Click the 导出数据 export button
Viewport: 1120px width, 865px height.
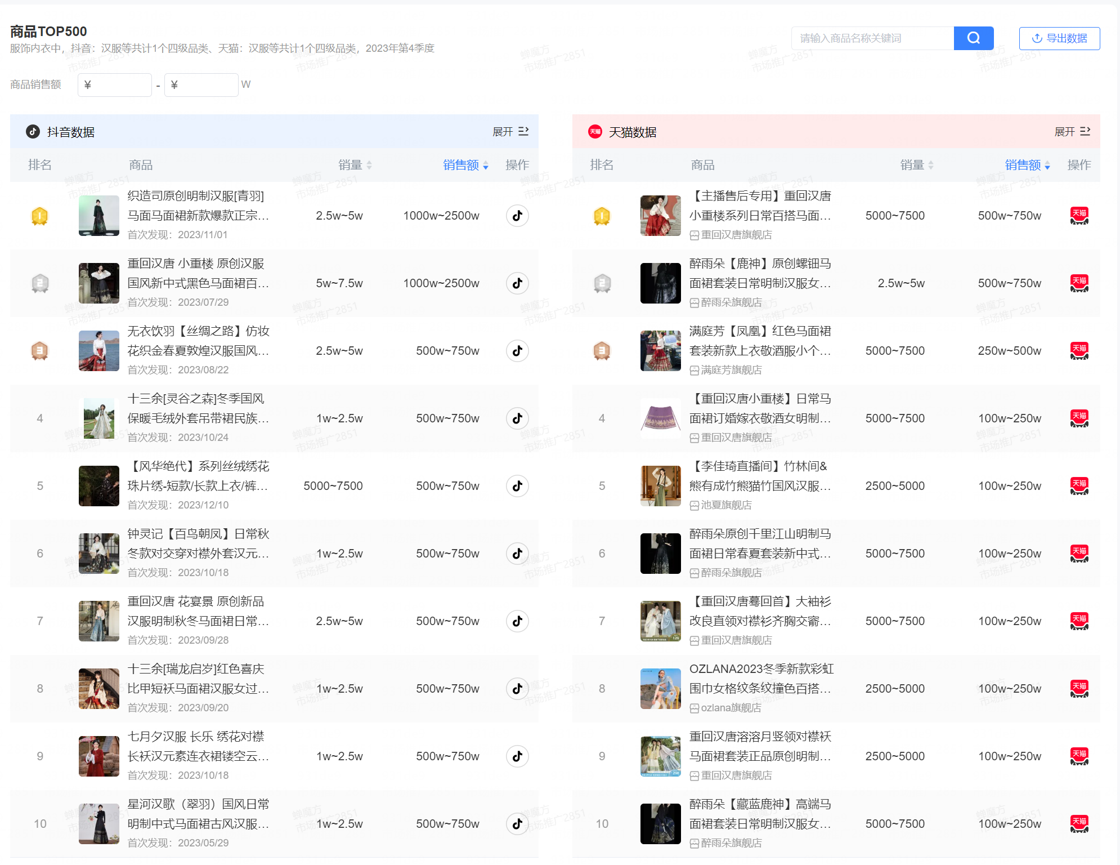[1059, 38]
